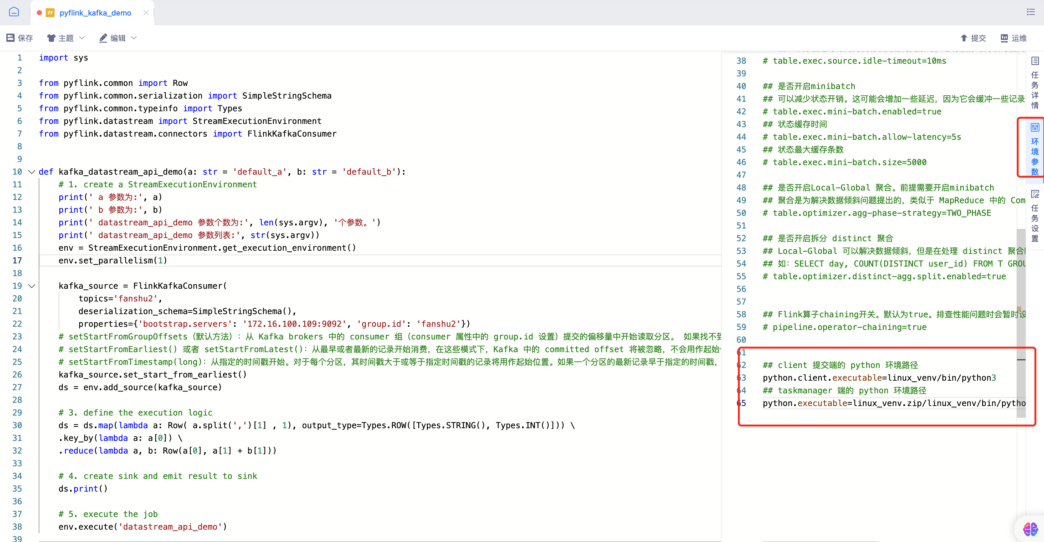Viewport: 1044px width, 542px height.
Task: Click 'env.execute('datastream_api_demo')' line
Action: point(143,527)
